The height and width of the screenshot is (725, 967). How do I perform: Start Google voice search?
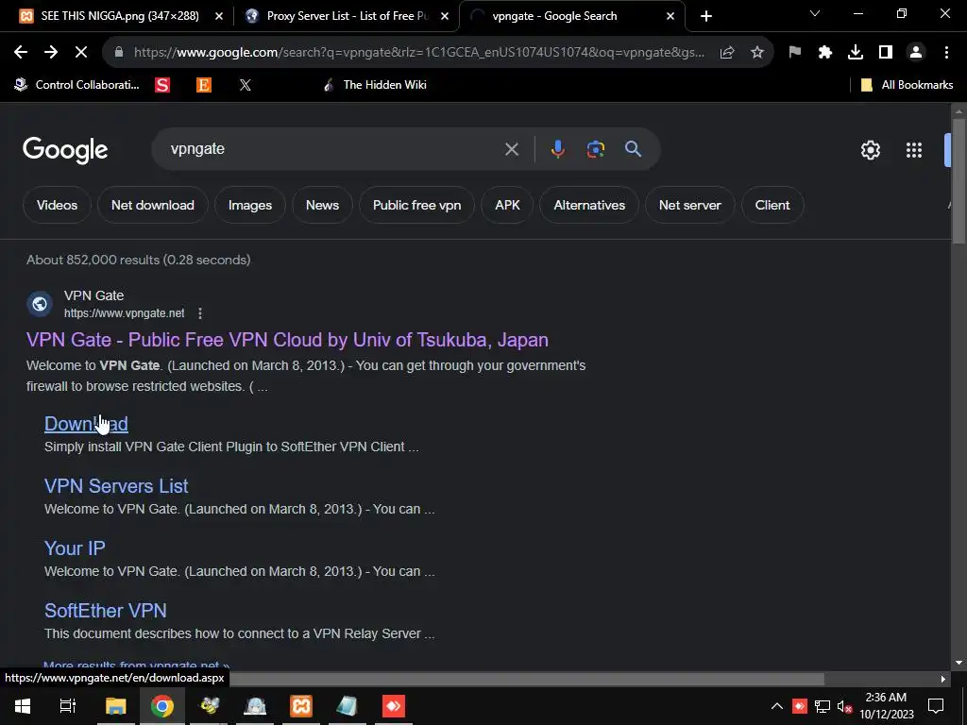click(557, 149)
